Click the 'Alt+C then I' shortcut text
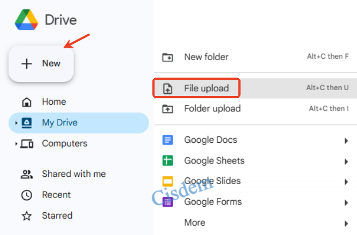Image resolution: width=357 pixels, height=235 pixels. tap(329, 109)
